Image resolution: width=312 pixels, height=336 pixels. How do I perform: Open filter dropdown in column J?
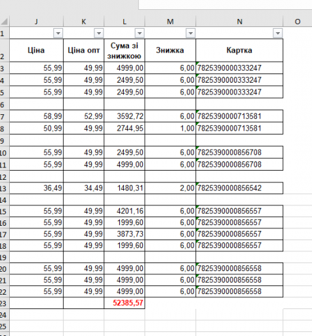coord(58,33)
